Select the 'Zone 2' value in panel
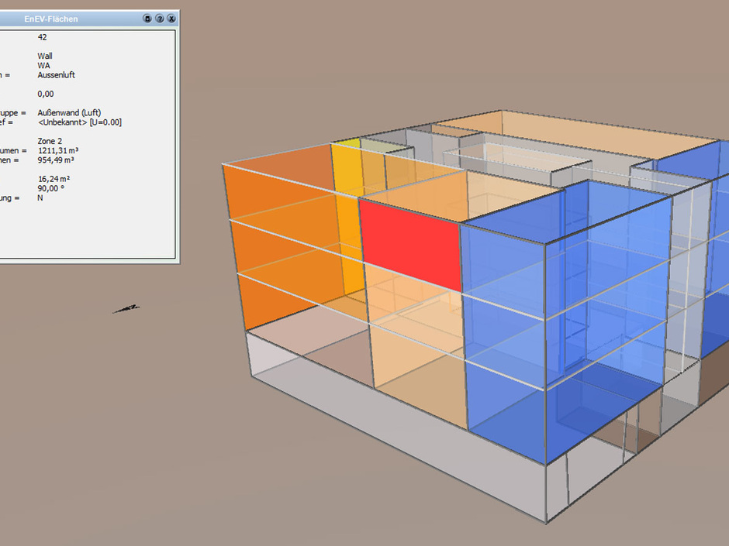This screenshot has width=729, height=546. (50, 141)
